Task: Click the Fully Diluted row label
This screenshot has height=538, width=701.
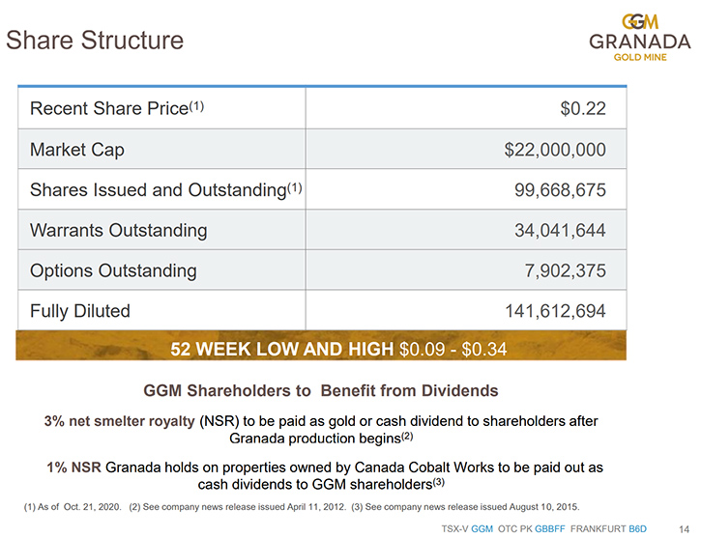Action: [x=80, y=311]
